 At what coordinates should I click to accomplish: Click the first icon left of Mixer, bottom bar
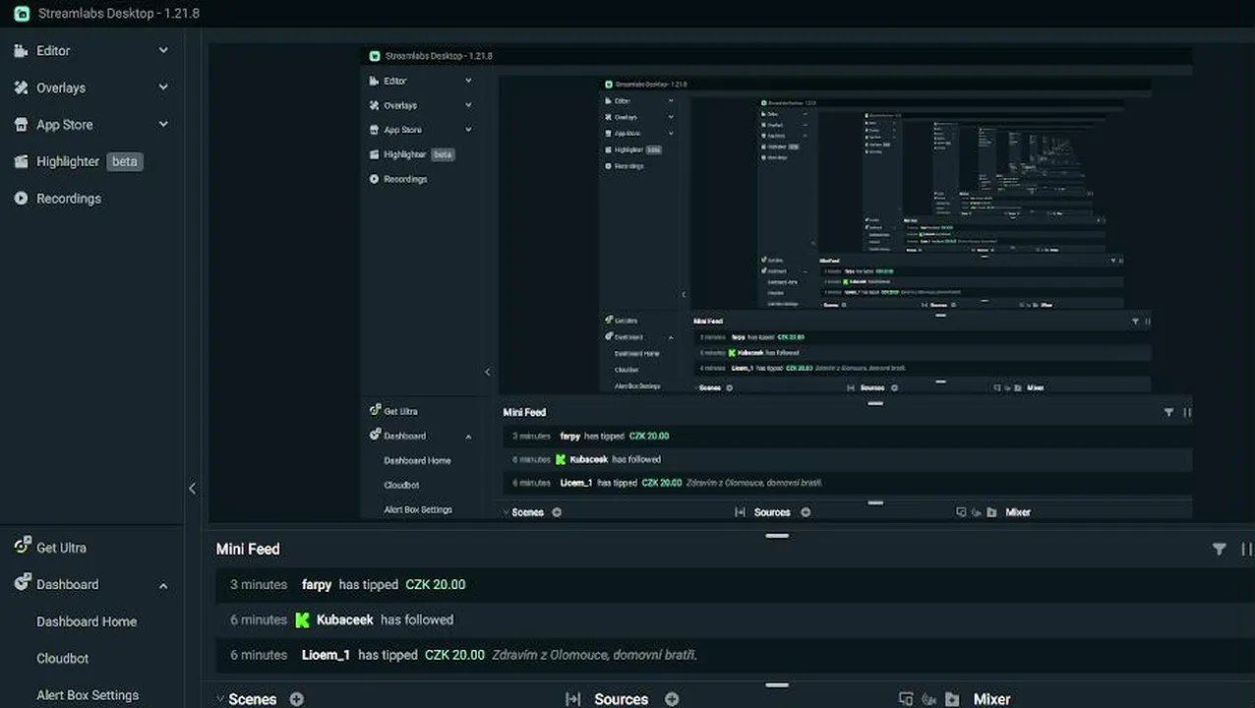pyautogui.click(x=906, y=699)
